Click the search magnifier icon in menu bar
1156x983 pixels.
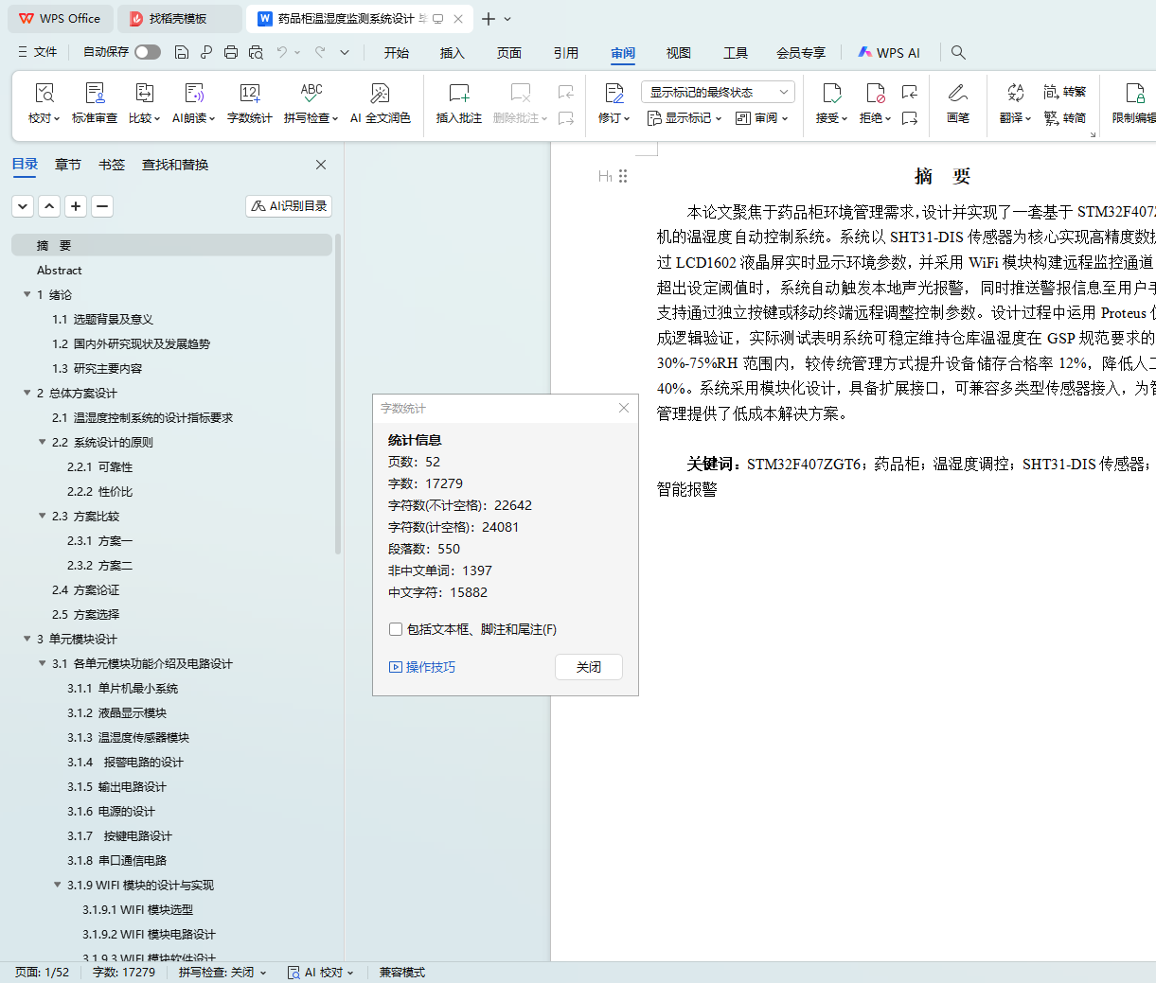[958, 52]
